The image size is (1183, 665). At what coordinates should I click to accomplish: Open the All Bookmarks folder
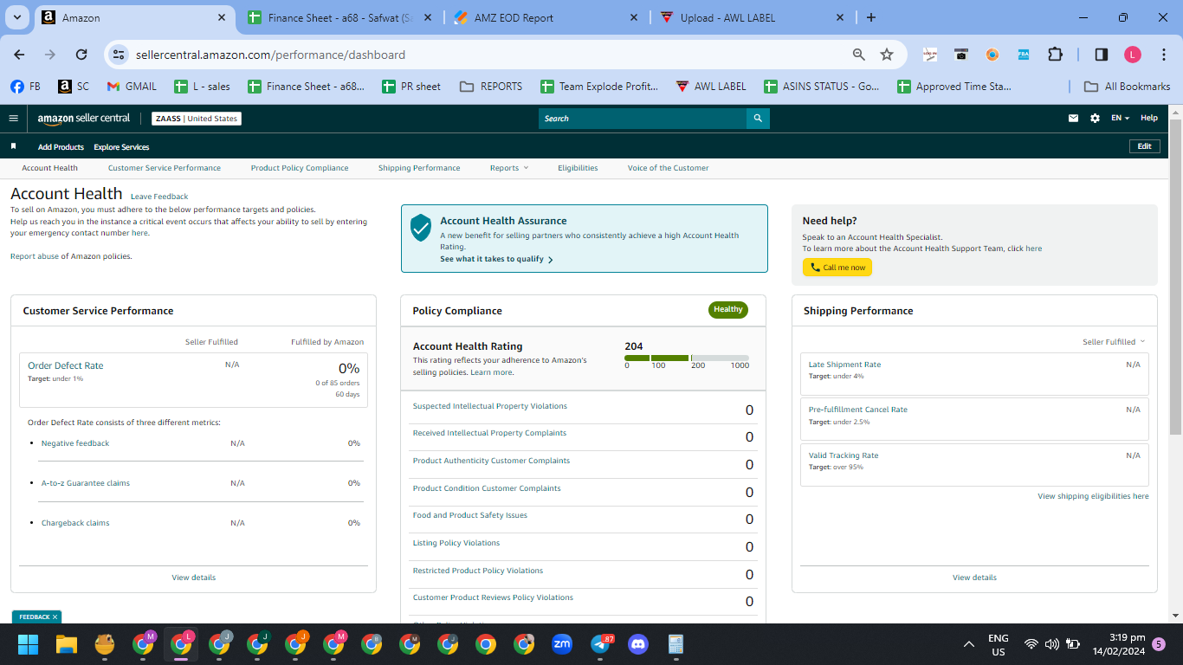point(1127,87)
